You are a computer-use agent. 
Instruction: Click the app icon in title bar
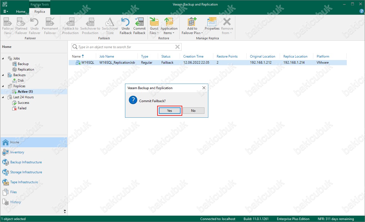pos(5,4)
